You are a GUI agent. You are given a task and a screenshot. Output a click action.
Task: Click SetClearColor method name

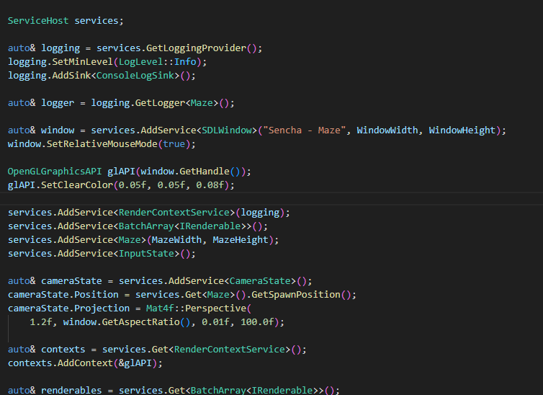tap(77, 185)
